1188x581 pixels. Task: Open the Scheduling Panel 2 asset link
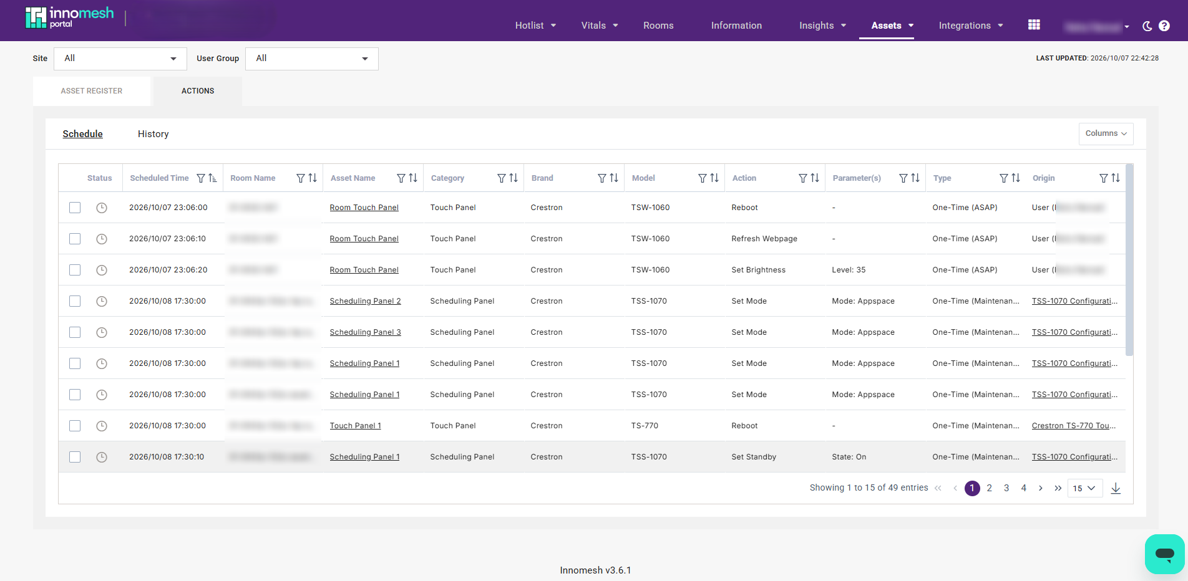point(365,301)
